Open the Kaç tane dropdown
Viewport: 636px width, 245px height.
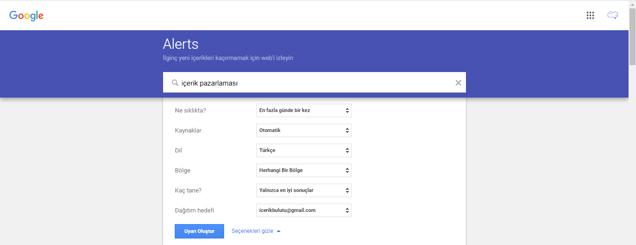click(x=304, y=190)
